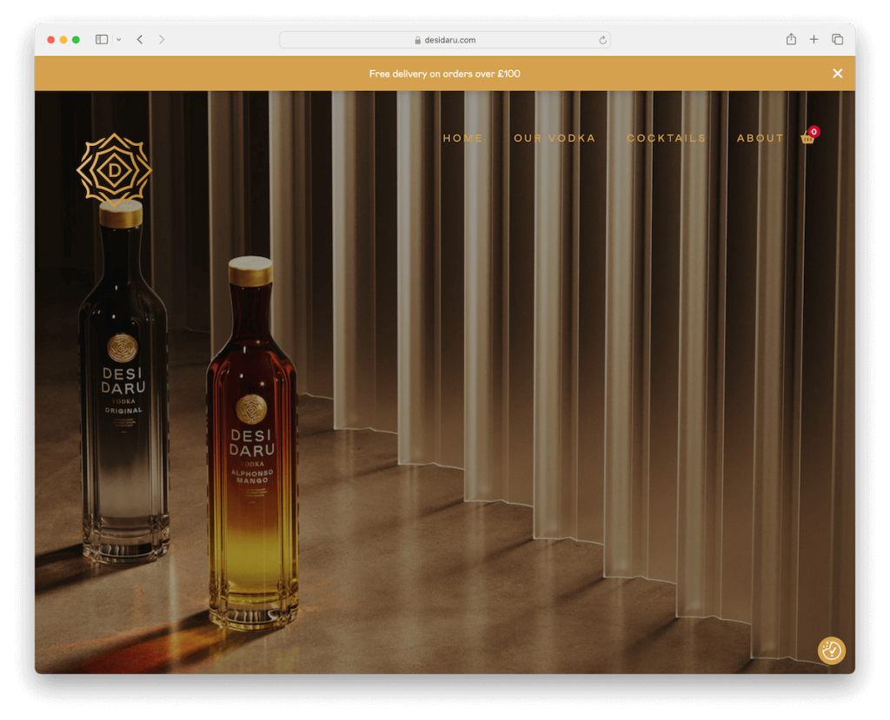Click the free delivery over £100 text
The image size is (890, 720).
[444, 74]
